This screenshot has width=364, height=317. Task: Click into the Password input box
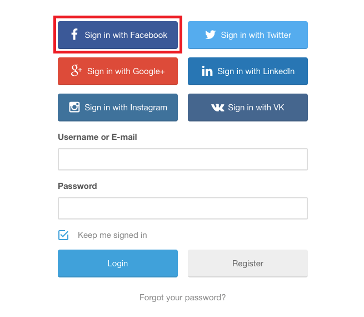click(x=182, y=208)
